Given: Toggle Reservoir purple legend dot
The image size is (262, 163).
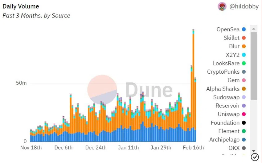Looking at the screenshot, I should (244, 106).
